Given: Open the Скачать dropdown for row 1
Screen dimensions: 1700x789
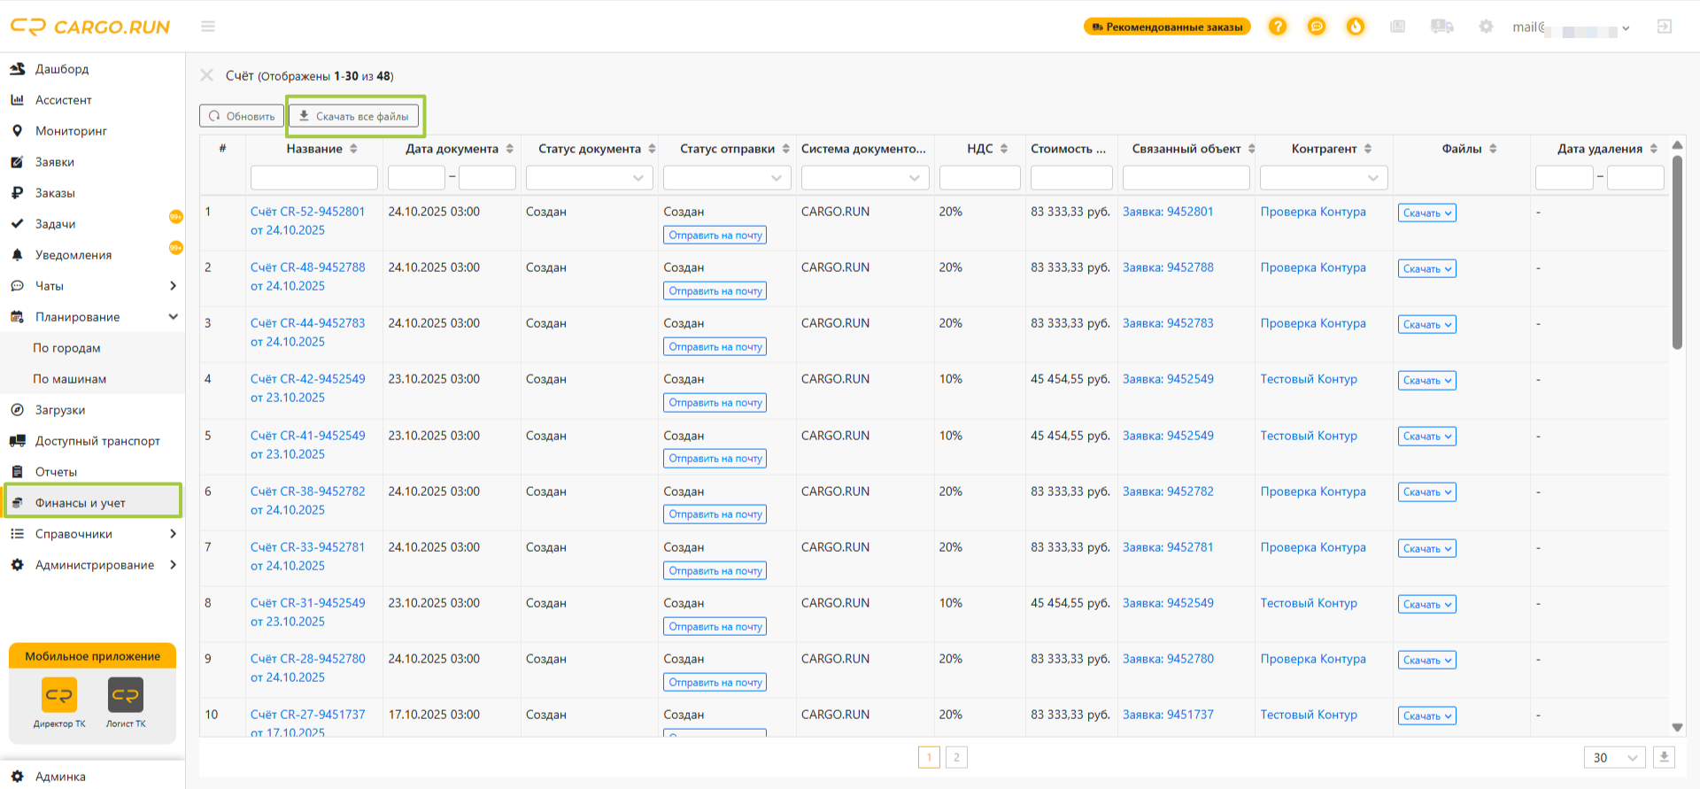Looking at the screenshot, I should (x=1427, y=213).
